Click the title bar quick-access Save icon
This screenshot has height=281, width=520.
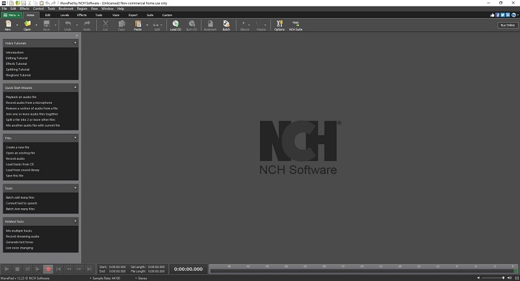pos(23,3)
